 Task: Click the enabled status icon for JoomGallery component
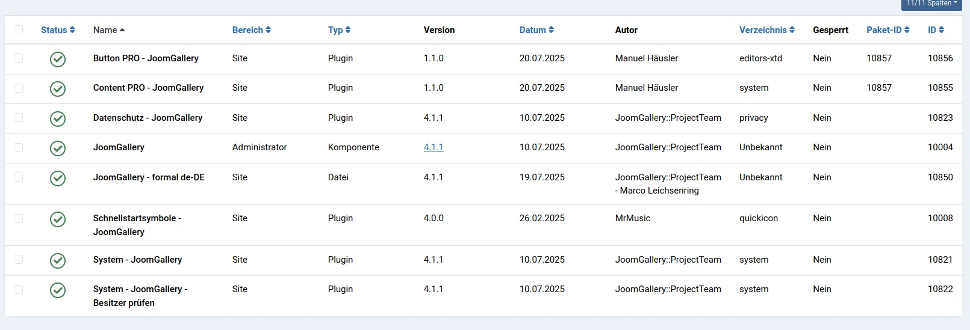pyautogui.click(x=58, y=148)
